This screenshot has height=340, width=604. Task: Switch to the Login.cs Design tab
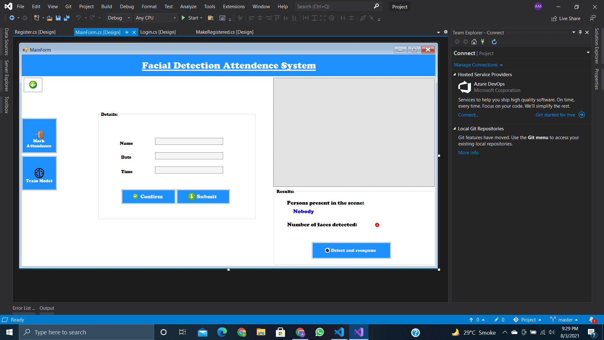pos(158,32)
